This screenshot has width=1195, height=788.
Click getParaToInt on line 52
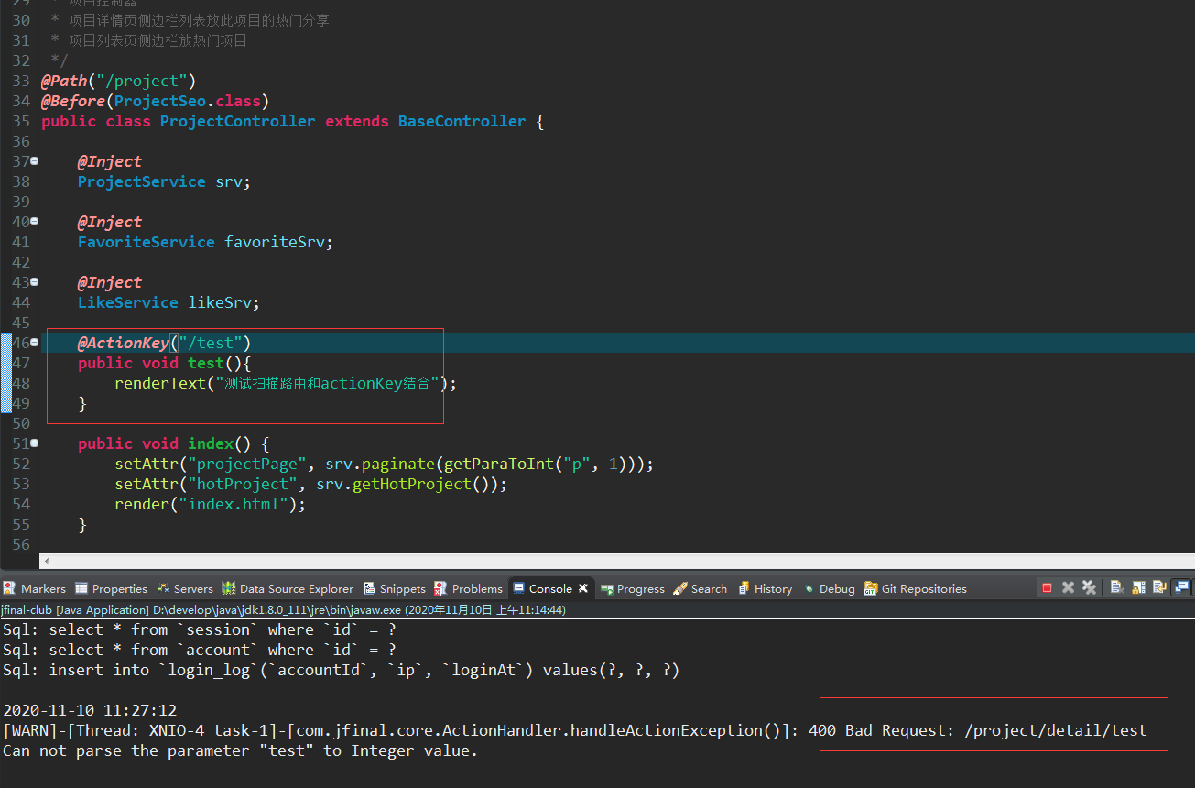click(499, 464)
